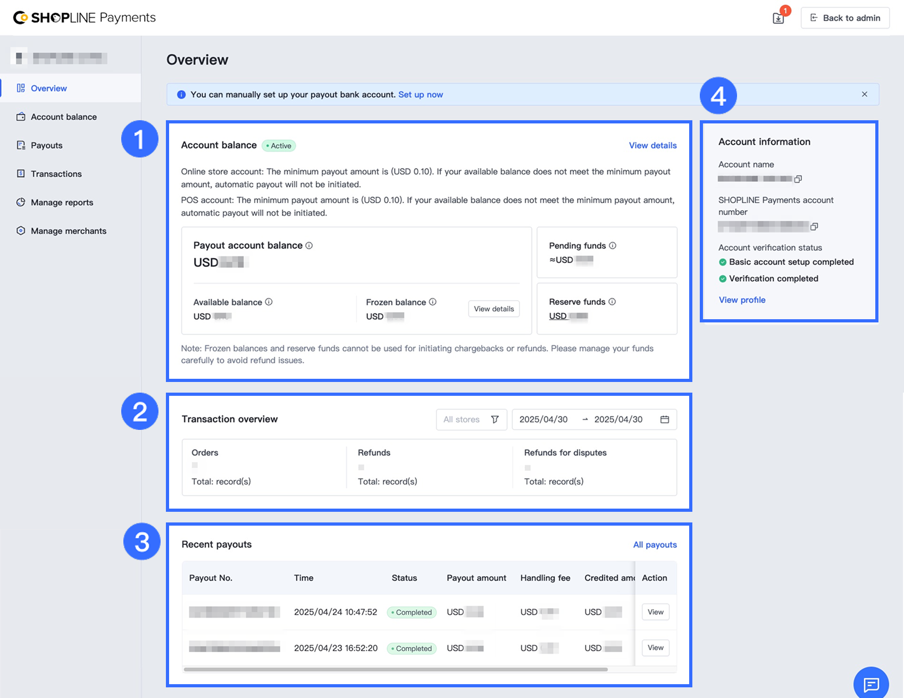The width and height of the screenshot is (904, 698).
Task: Show Frozen balance info tooltip
Action: (432, 302)
